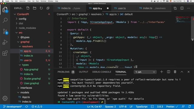This screenshot has height=109, width=194.
Task: Open the terminal selector 1: zsh dropdown
Action: [145, 72]
